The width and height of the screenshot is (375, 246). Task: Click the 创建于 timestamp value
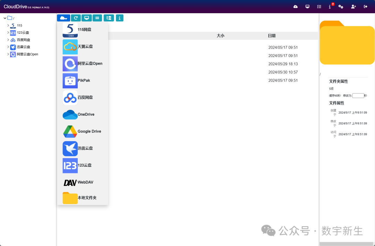coord(352,113)
